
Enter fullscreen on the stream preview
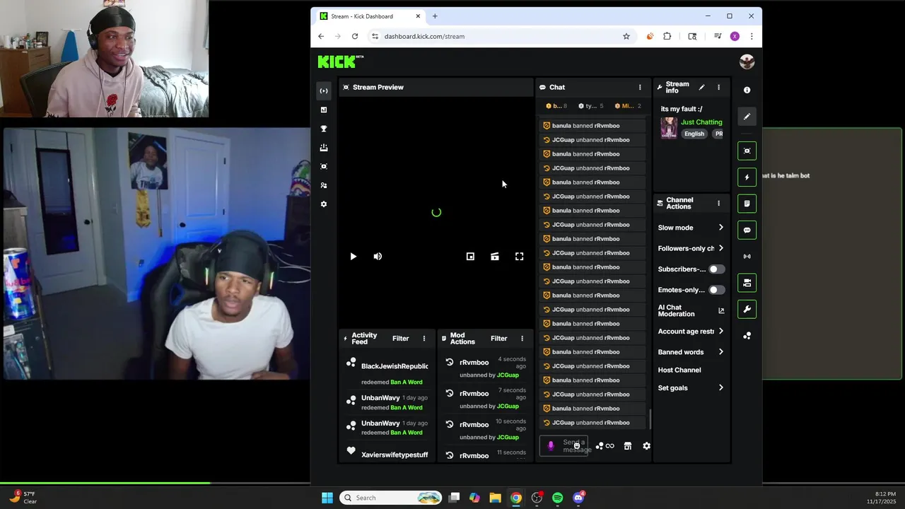coord(519,257)
